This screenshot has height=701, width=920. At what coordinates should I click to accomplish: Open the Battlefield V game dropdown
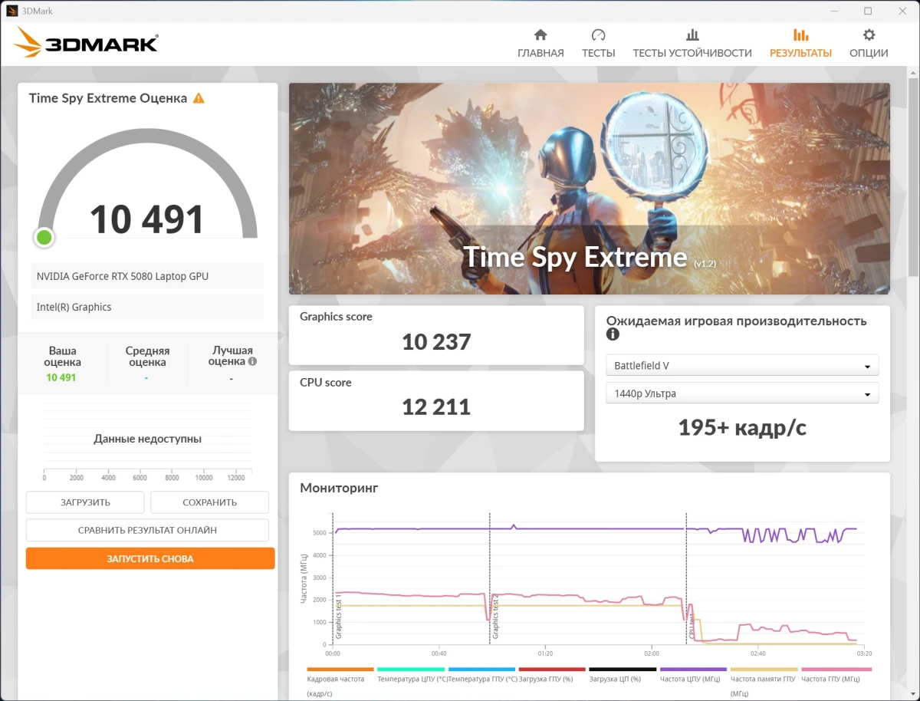[x=742, y=366]
